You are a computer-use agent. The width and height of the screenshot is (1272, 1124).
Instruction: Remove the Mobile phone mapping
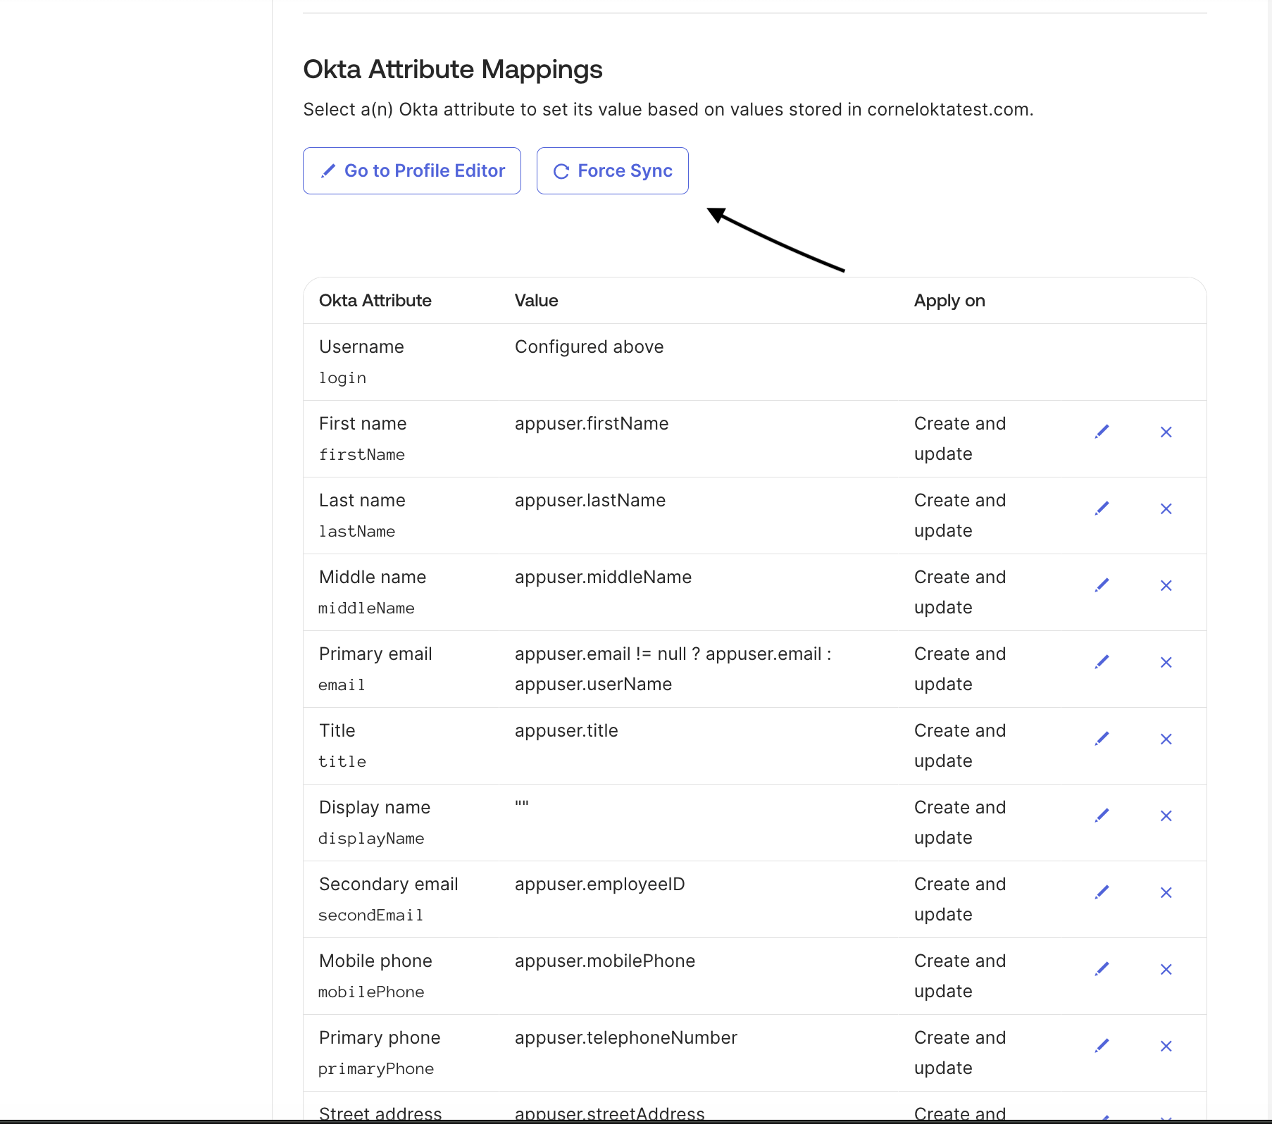[x=1166, y=969]
